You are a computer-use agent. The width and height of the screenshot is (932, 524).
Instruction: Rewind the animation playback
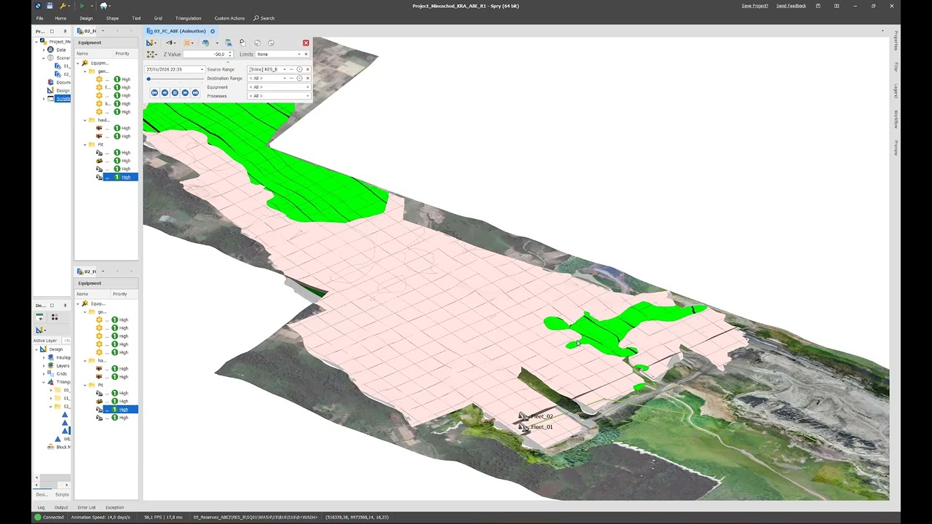pos(165,92)
